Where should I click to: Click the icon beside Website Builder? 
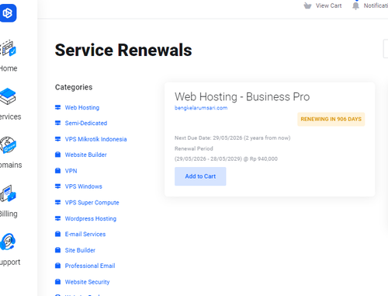tap(57, 155)
